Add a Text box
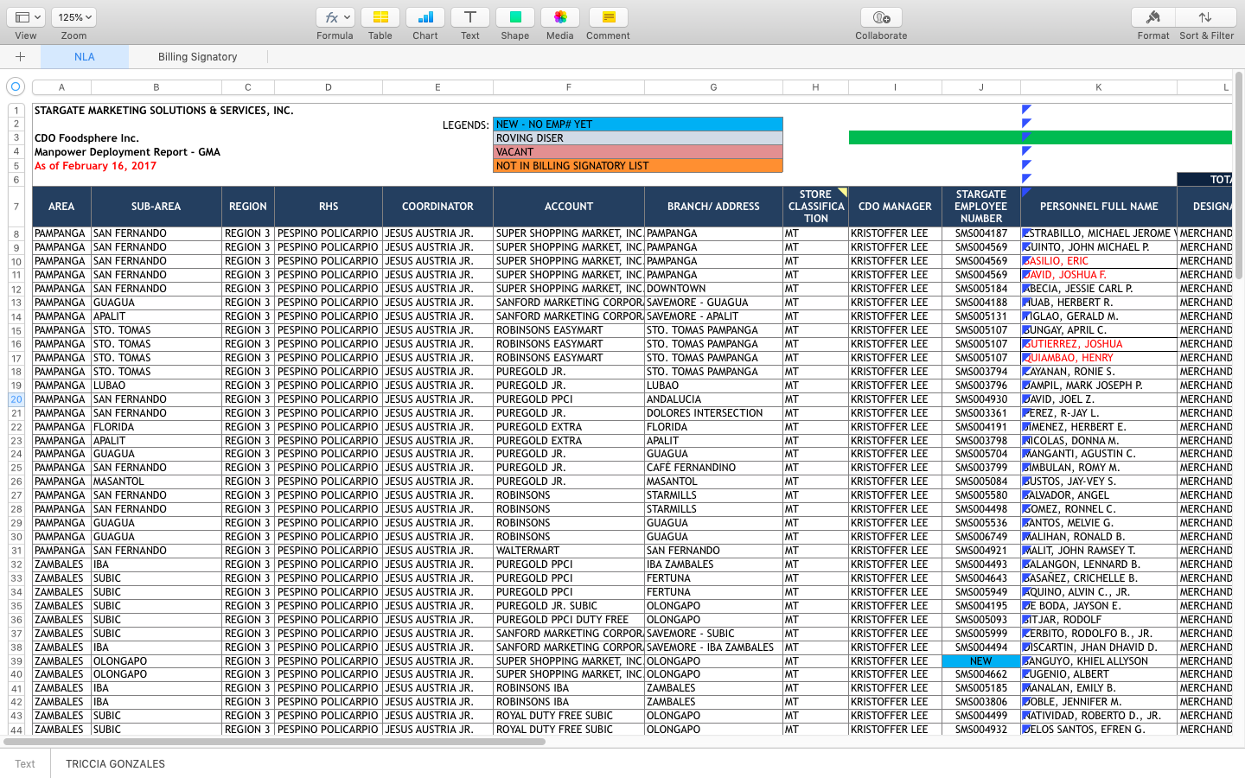 tap(470, 17)
